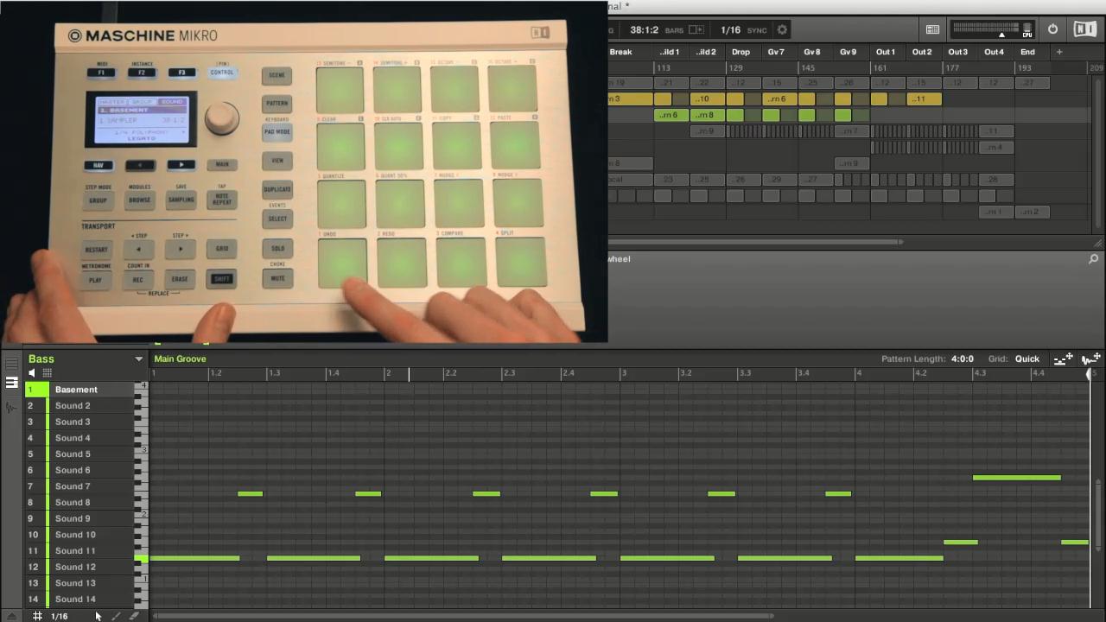
Task: Click the MIDI drag icon beside Grid Quick
Action: [1064, 359]
